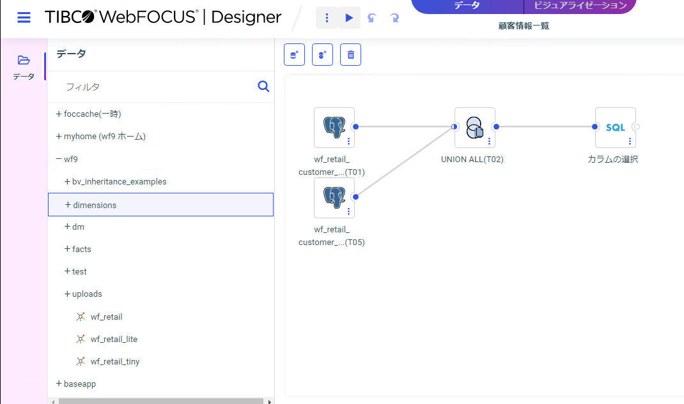Viewport: 684px width, 404px height.
Task: Click the scrollbar right arrow
Action: click(270, 401)
